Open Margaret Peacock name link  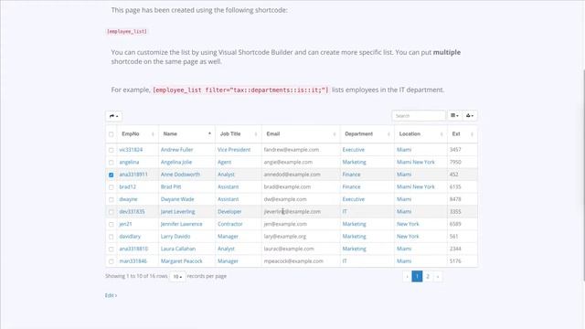pos(181,261)
